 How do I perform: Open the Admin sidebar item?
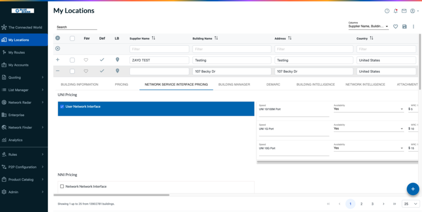pyautogui.click(x=24, y=192)
